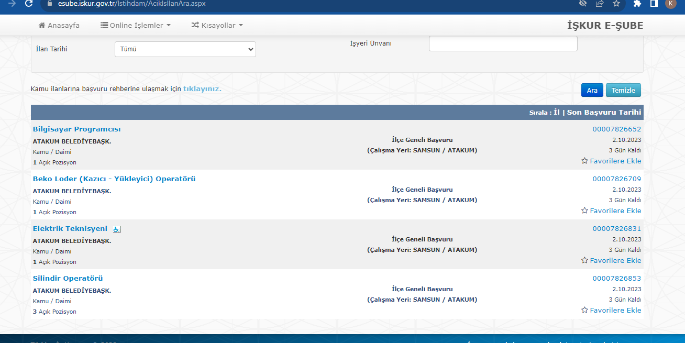Sort by Son Başvuru Tarihi

(604, 112)
